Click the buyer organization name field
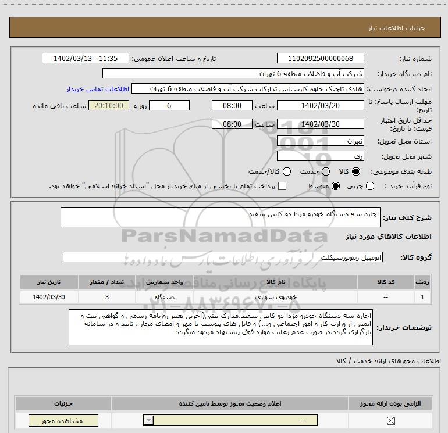 coord(233,73)
